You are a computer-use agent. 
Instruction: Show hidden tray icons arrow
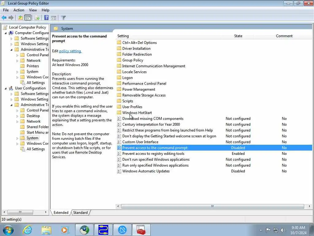(261, 230)
